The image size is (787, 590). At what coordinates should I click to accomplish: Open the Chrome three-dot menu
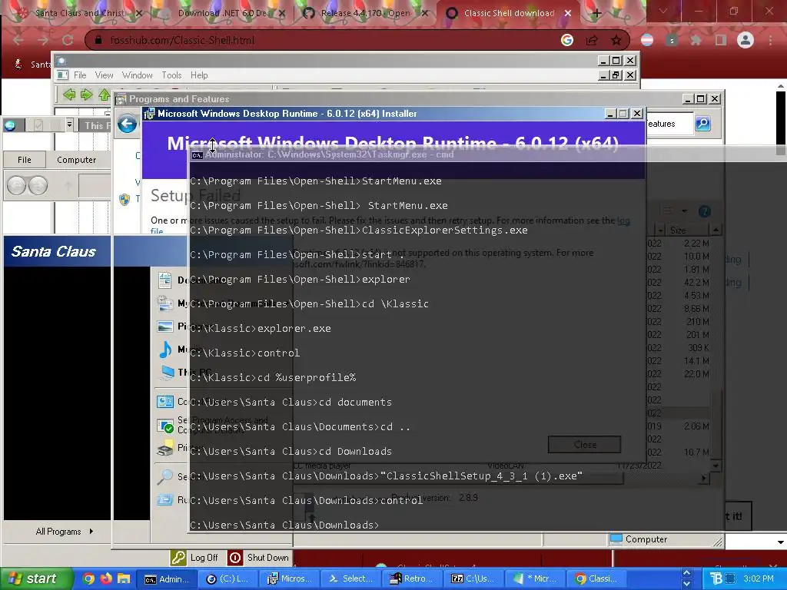770,40
